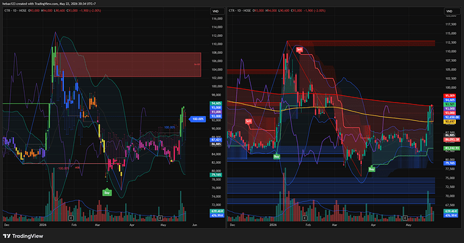The image size is (464, 243).
Task: Click the Apr label on right time axis
Action: pos(373,225)
